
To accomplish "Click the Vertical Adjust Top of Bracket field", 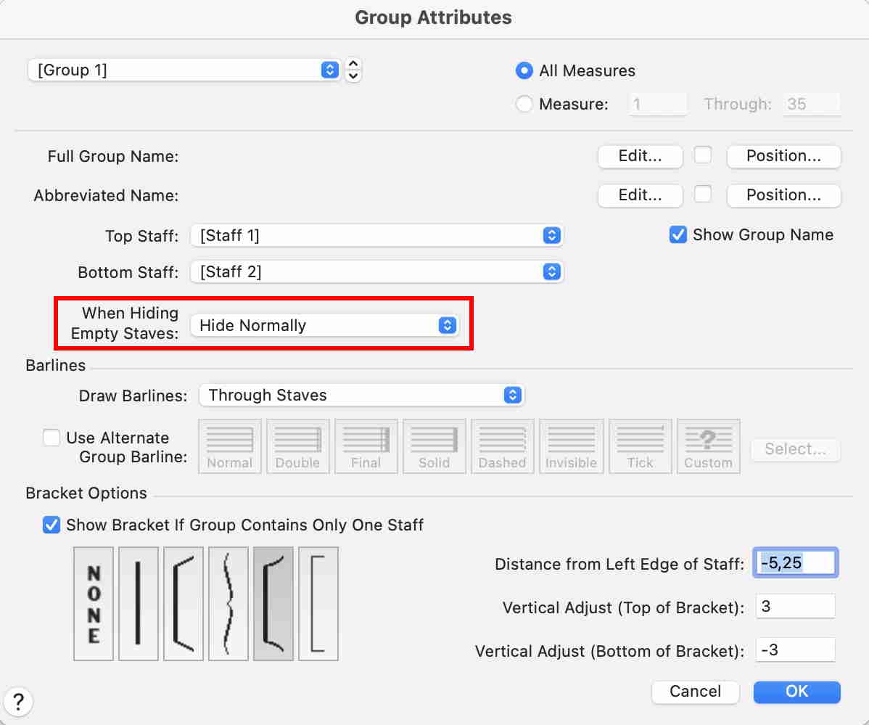I will tap(795, 607).
